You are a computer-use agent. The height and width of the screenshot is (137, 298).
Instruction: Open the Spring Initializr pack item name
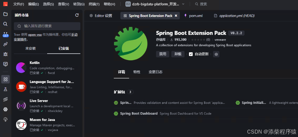[x=254, y=103]
